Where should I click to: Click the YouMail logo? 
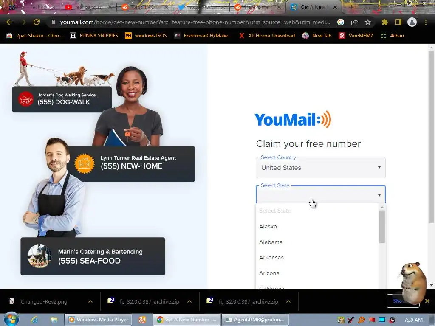click(x=293, y=119)
